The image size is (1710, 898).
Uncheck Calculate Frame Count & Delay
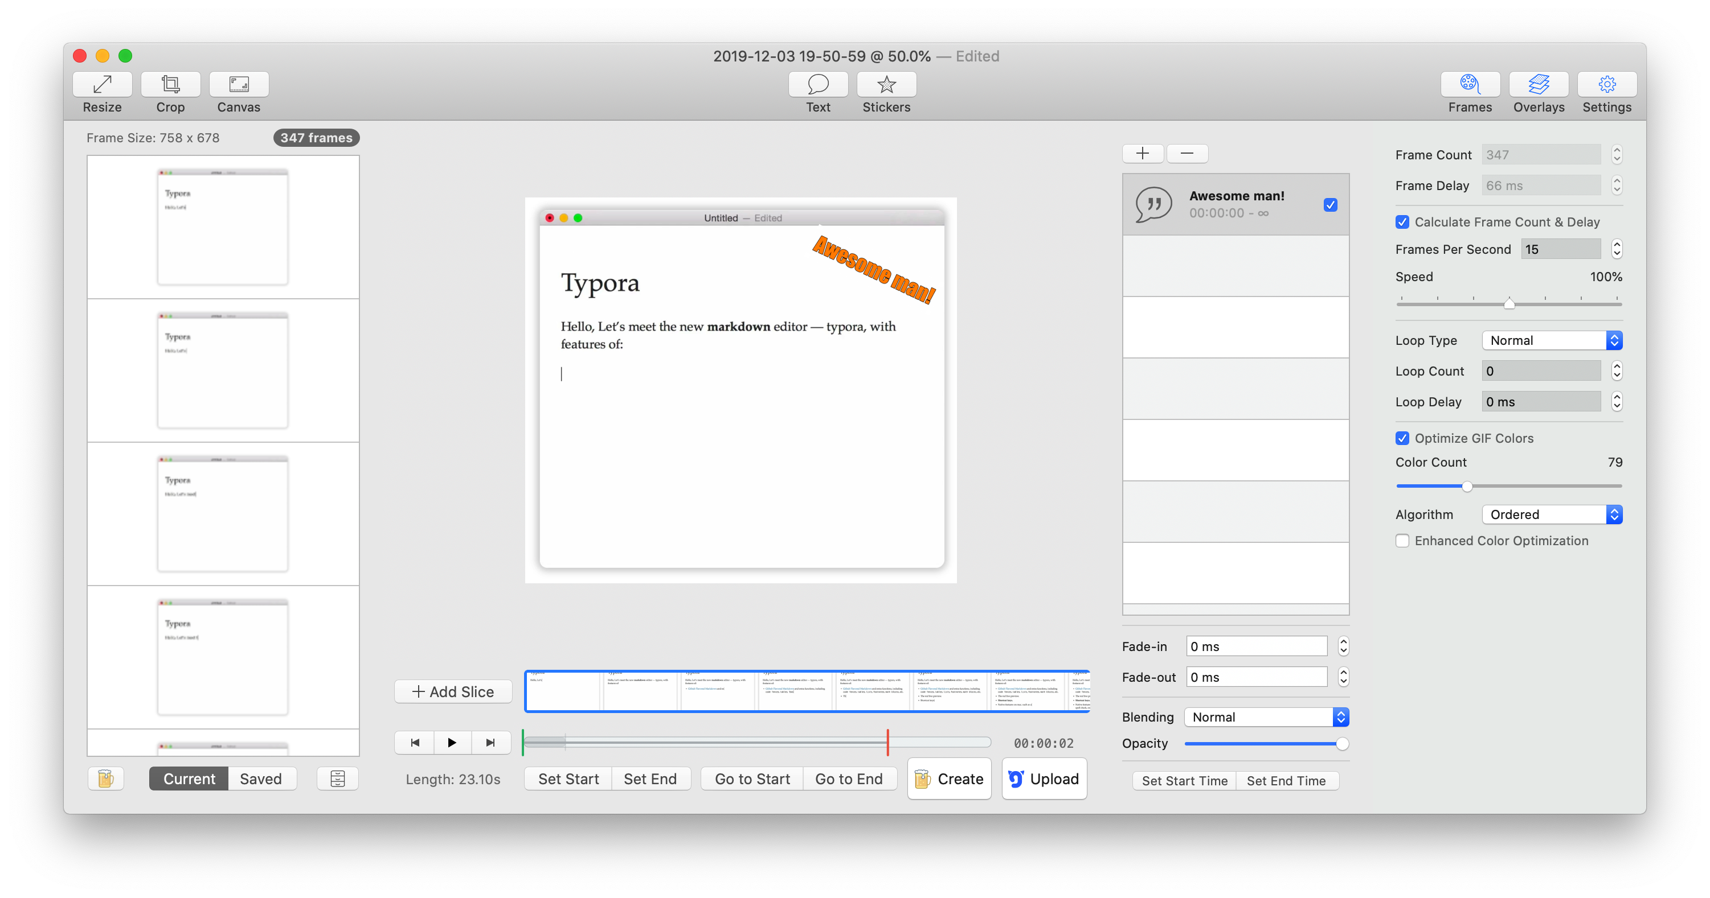point(1402,222)
